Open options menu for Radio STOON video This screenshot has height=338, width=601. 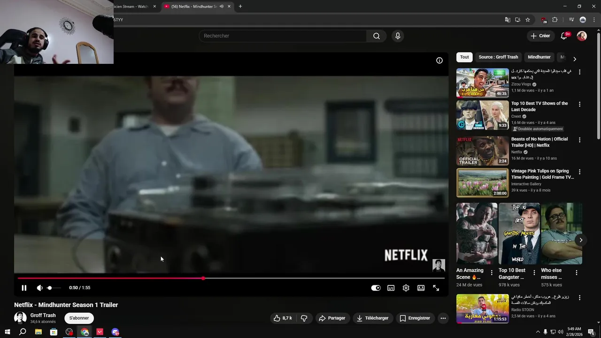[x=579, y=298]
